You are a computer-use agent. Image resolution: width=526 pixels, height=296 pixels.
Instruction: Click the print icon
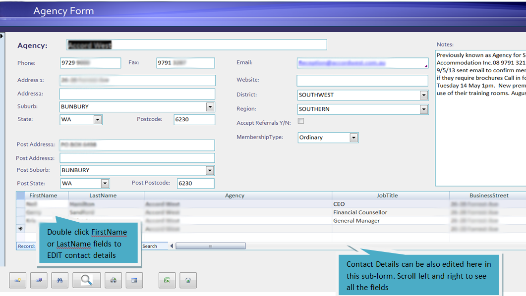(x=113, y=280)
